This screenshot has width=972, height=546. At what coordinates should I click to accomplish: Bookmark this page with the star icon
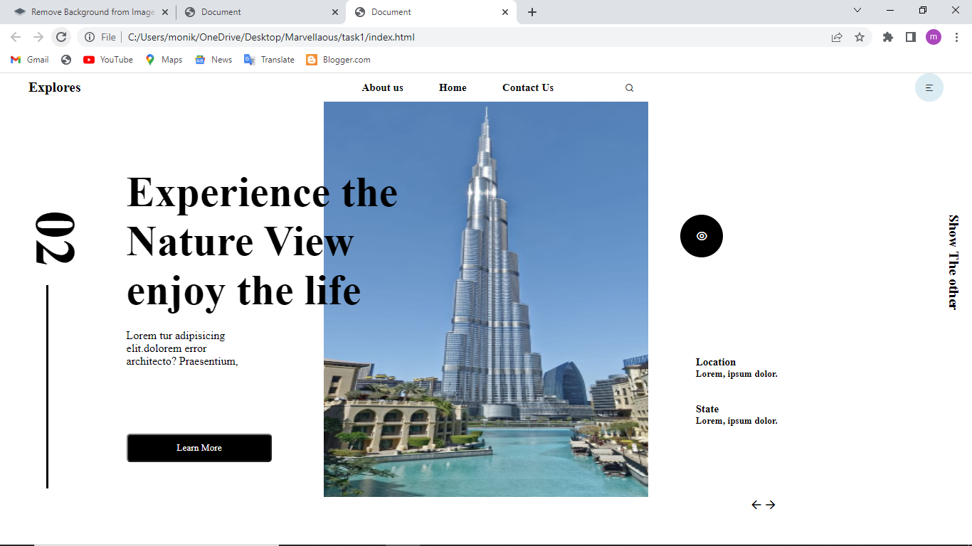pyautogui.click(x=860, y=37)
